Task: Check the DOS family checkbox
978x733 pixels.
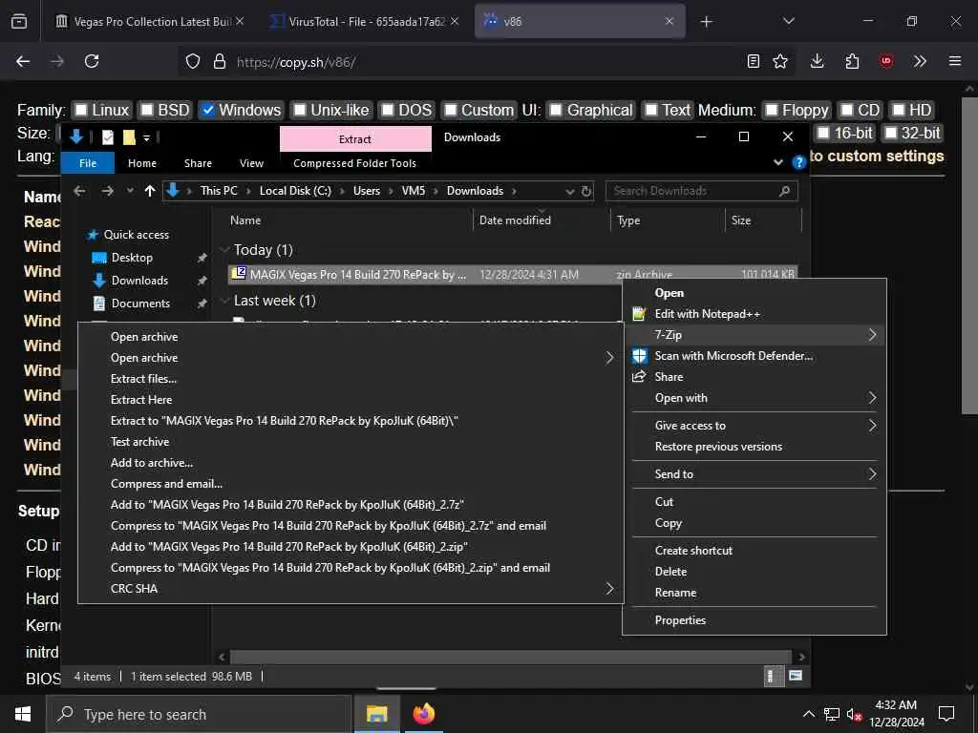Action: [388, 111]
